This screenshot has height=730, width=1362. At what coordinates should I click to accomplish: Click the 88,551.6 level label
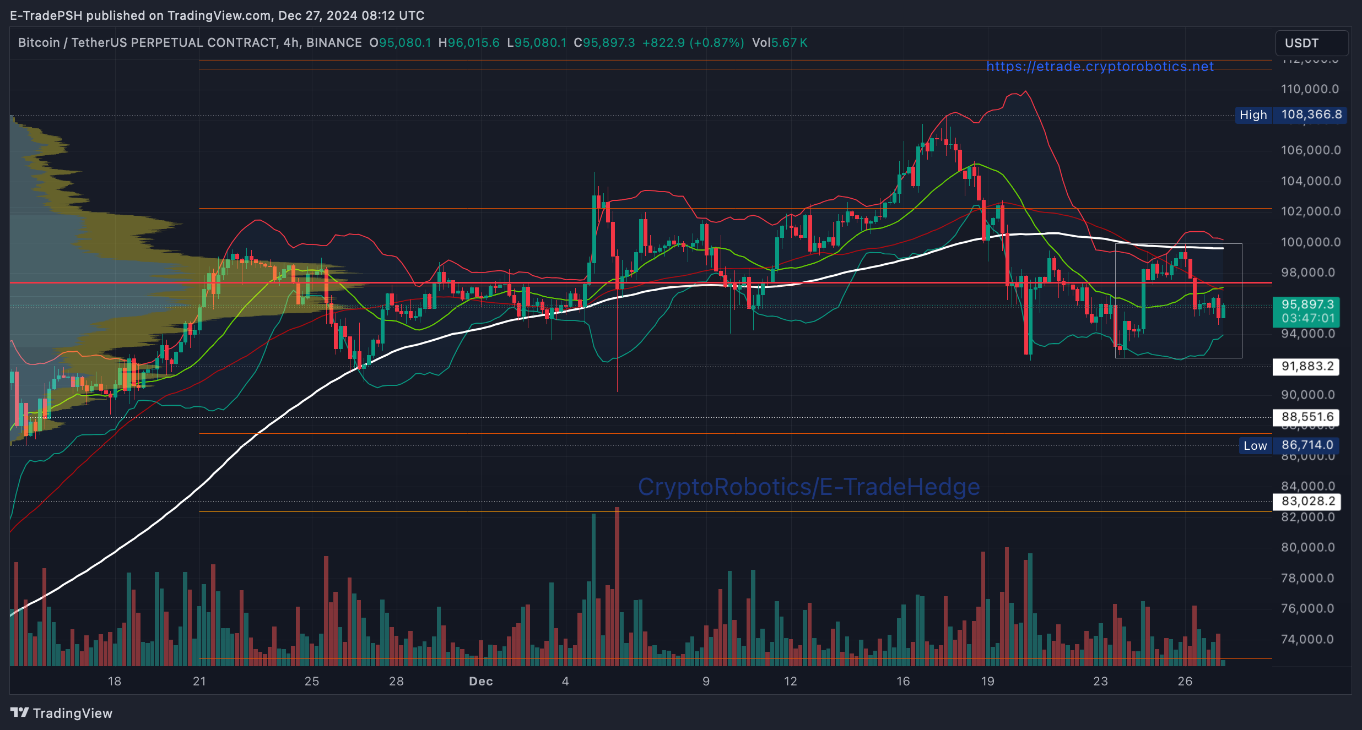[x=1306, y=417]
